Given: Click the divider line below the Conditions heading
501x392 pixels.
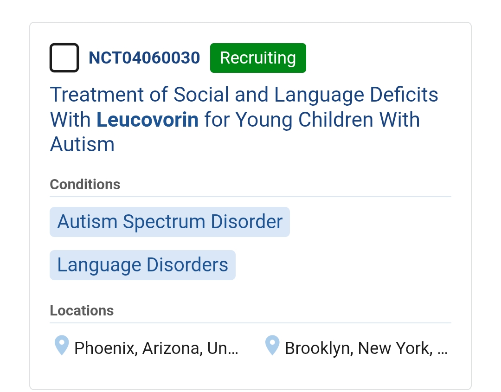Looking at the screenshot, I should 250,197.
